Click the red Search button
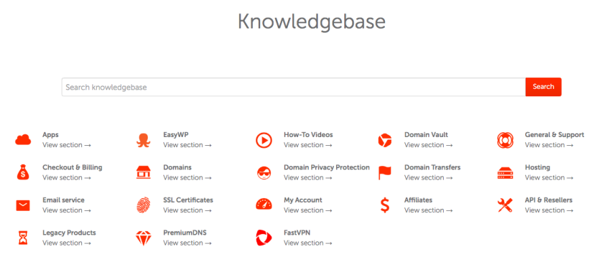 coord(543,87)
